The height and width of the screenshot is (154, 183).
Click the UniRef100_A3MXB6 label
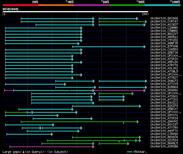pos(164,147)
